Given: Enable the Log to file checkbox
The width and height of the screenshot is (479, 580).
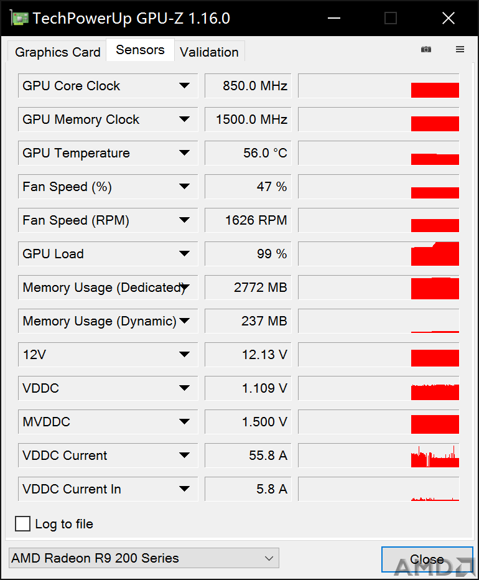Looking at the screenshot, I should [22, 524].
